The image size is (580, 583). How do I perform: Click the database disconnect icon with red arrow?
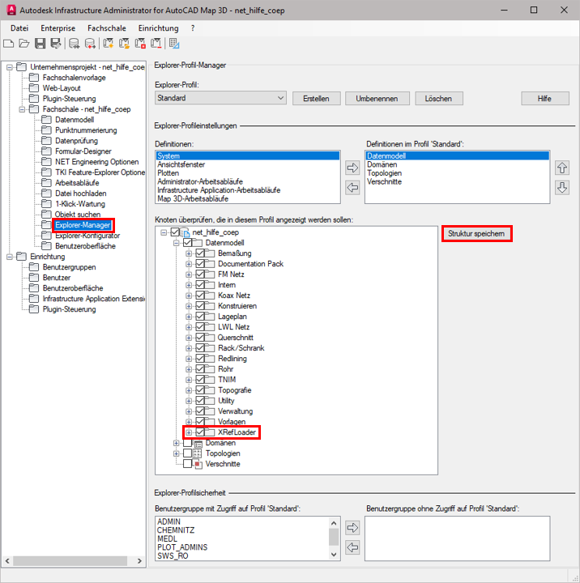(x=90, y=44)
